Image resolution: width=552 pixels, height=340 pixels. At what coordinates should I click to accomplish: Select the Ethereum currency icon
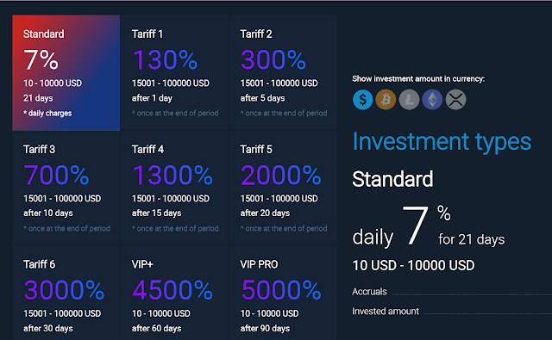tap(432, 99)
